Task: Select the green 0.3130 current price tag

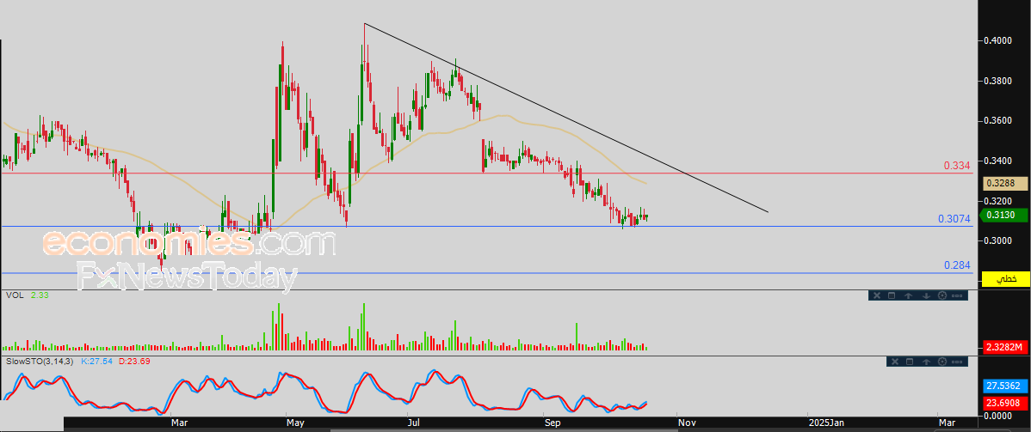Action: (1004, 216)
